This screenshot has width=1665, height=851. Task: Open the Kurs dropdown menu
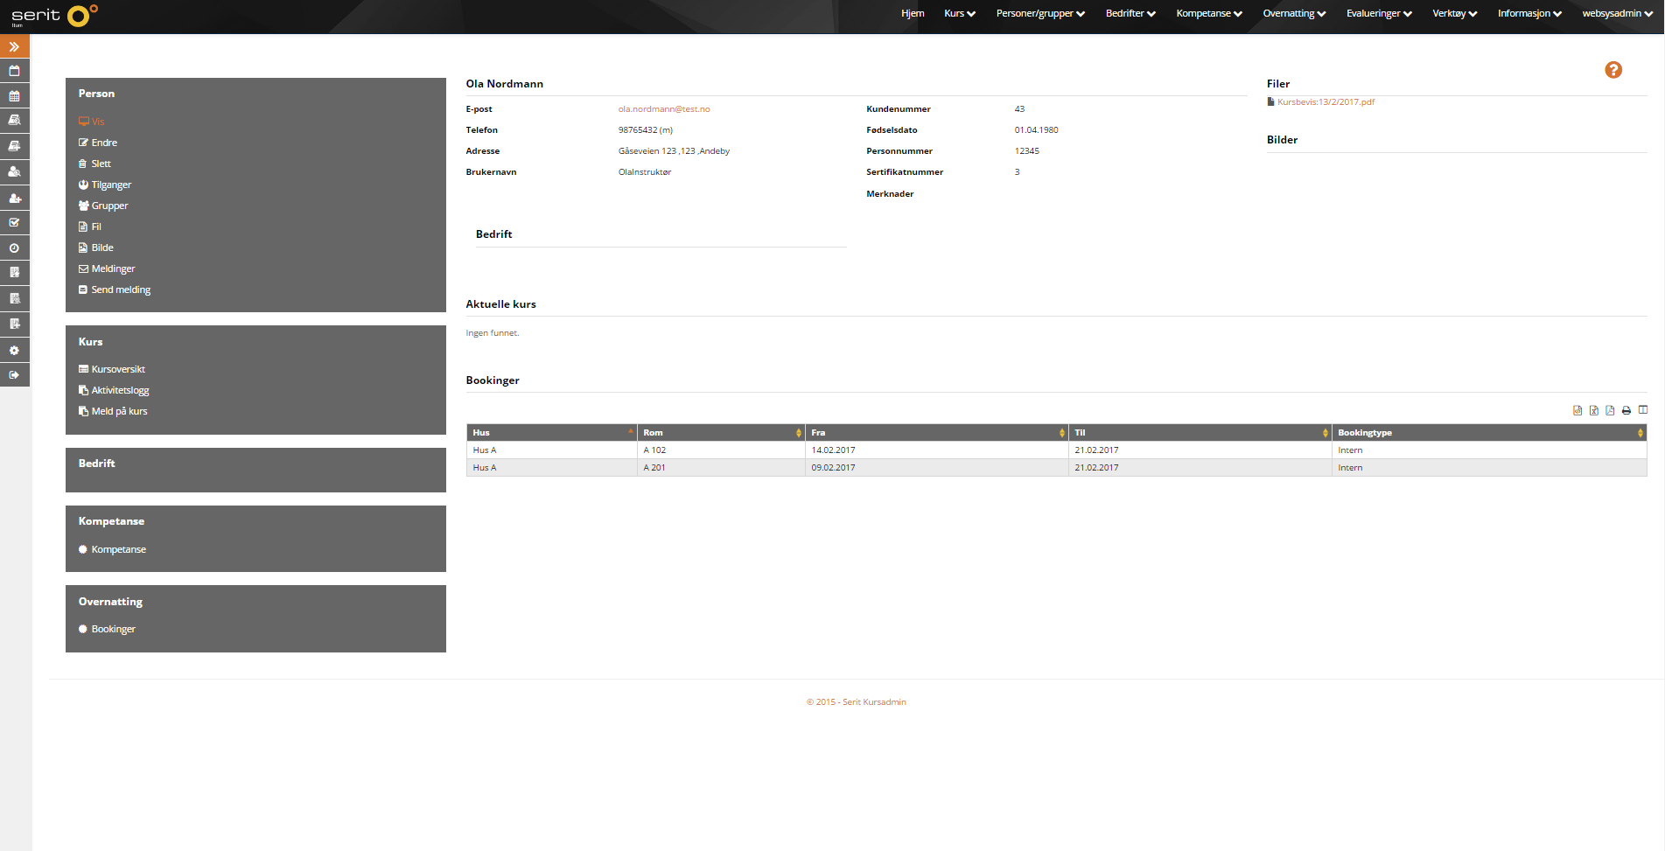(960, 13)
